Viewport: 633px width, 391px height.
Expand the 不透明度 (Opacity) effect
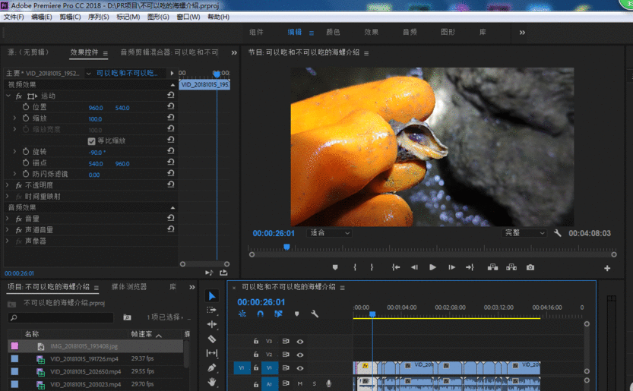(x=8, y=185)
